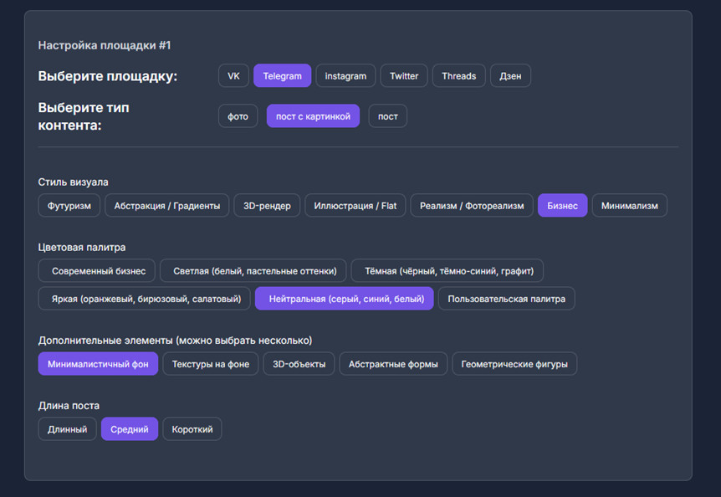Set visual style to Футуризм
Screen dimensions: 721x497
pos(69,206)
